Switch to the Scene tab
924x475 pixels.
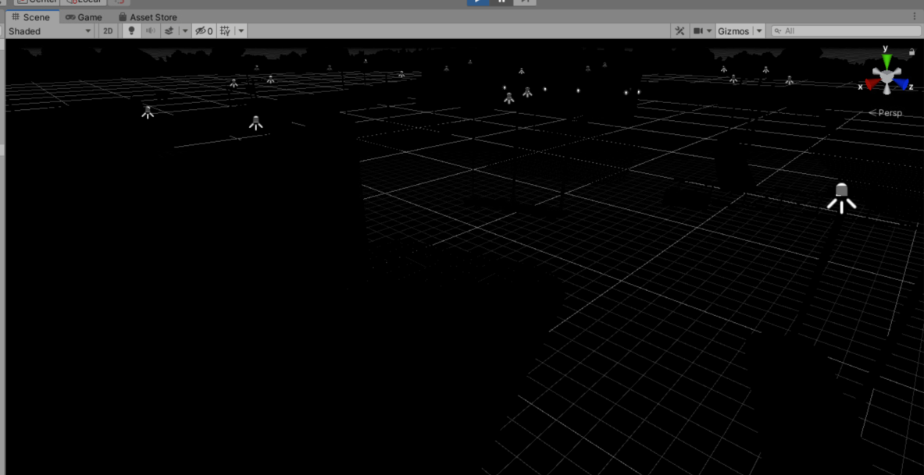(32, 17)
